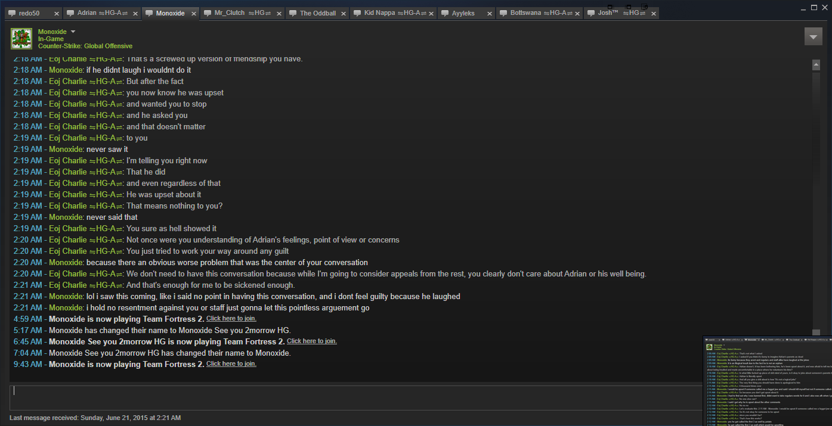This screenshot has height=426, width=832.
Task: Close the Mr_Clutch chat tab
Action: tap(280, 13)
